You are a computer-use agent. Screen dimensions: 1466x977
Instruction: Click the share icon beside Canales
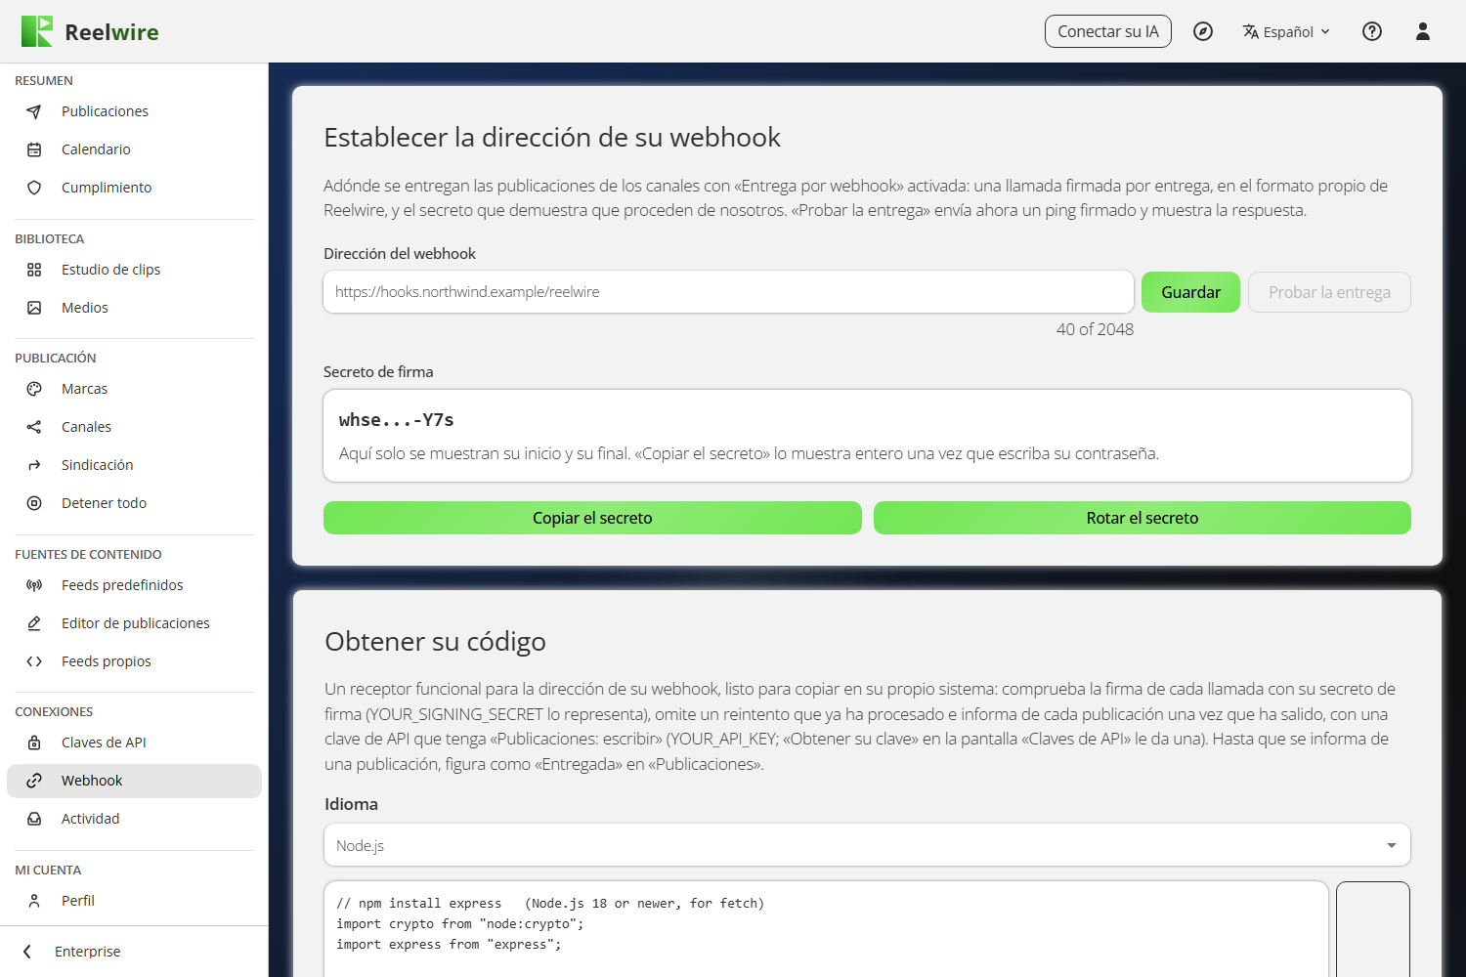(x=34, y=427)
